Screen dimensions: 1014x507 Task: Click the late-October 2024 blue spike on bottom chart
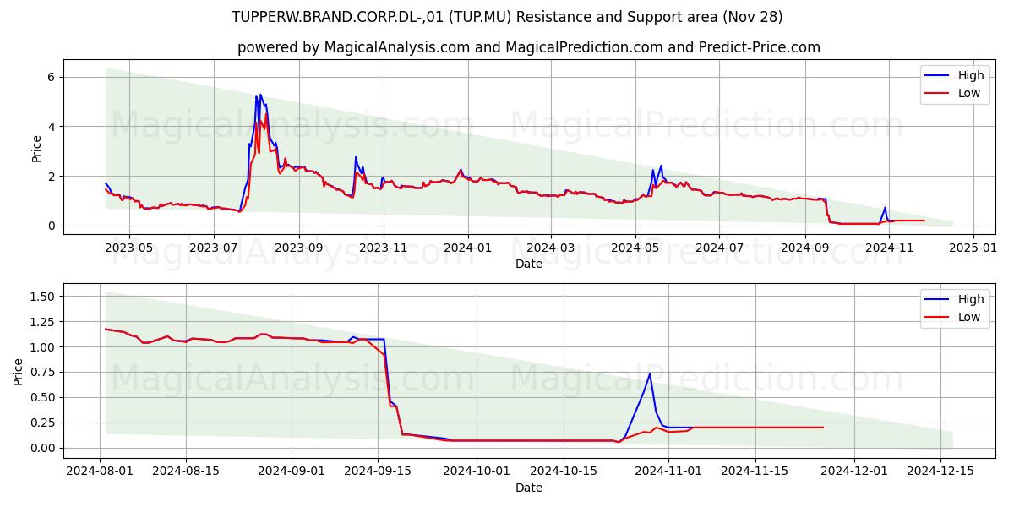[650, 374]
